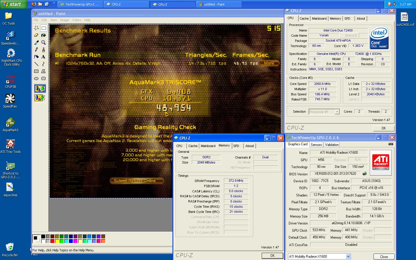Open the OC Tools desktop folder
Image resolution: width=416 pixels, height=260 pixels.
pos(9,18)
